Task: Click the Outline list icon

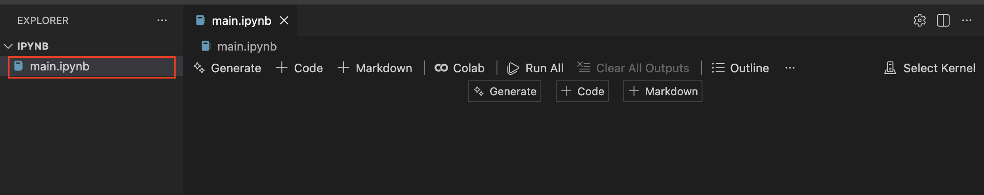Action: [x=718, y=68]
